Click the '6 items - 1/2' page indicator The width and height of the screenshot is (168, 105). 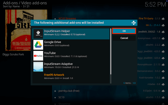129,83
